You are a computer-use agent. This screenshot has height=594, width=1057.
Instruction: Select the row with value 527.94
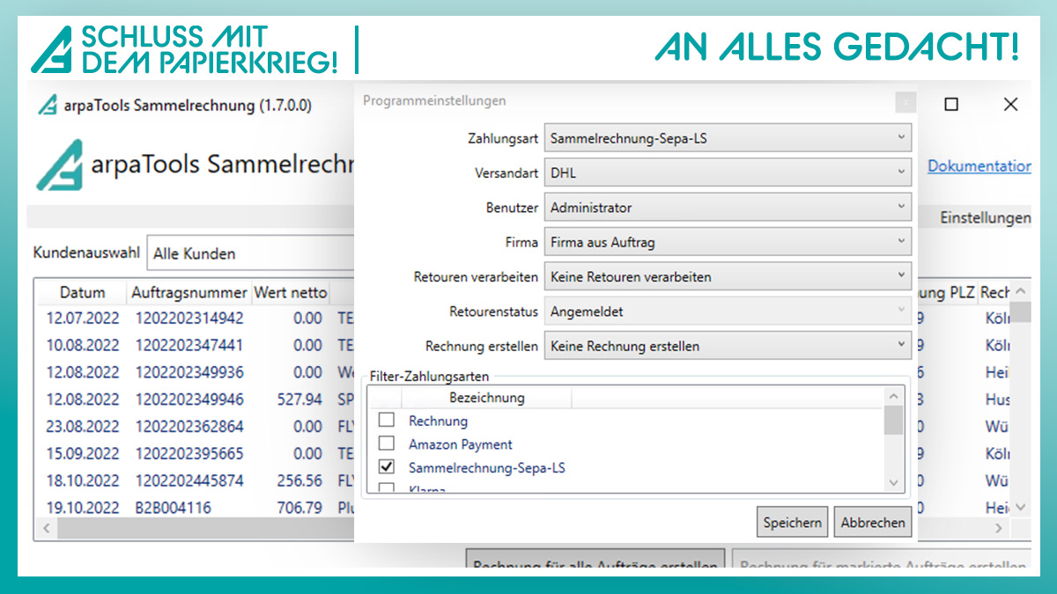tap(194, 400)
